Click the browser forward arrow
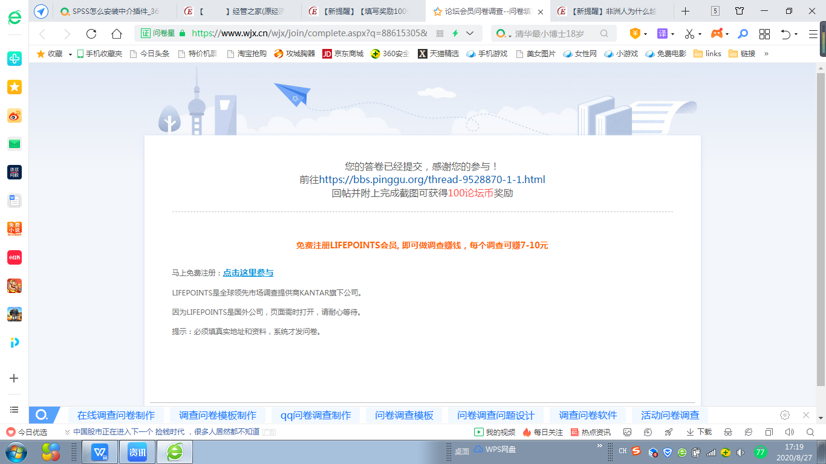This screenshot has width=826, height=464. 67,34
